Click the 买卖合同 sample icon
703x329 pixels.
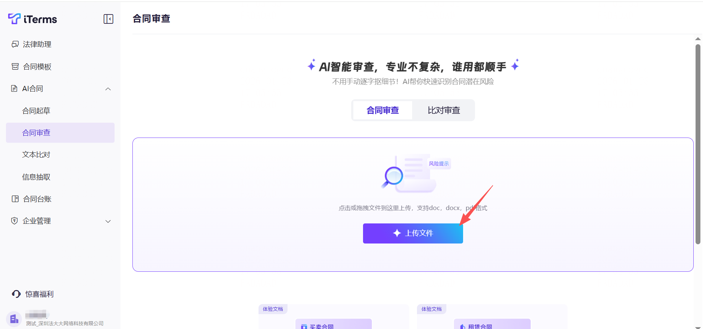coord(304,327)
